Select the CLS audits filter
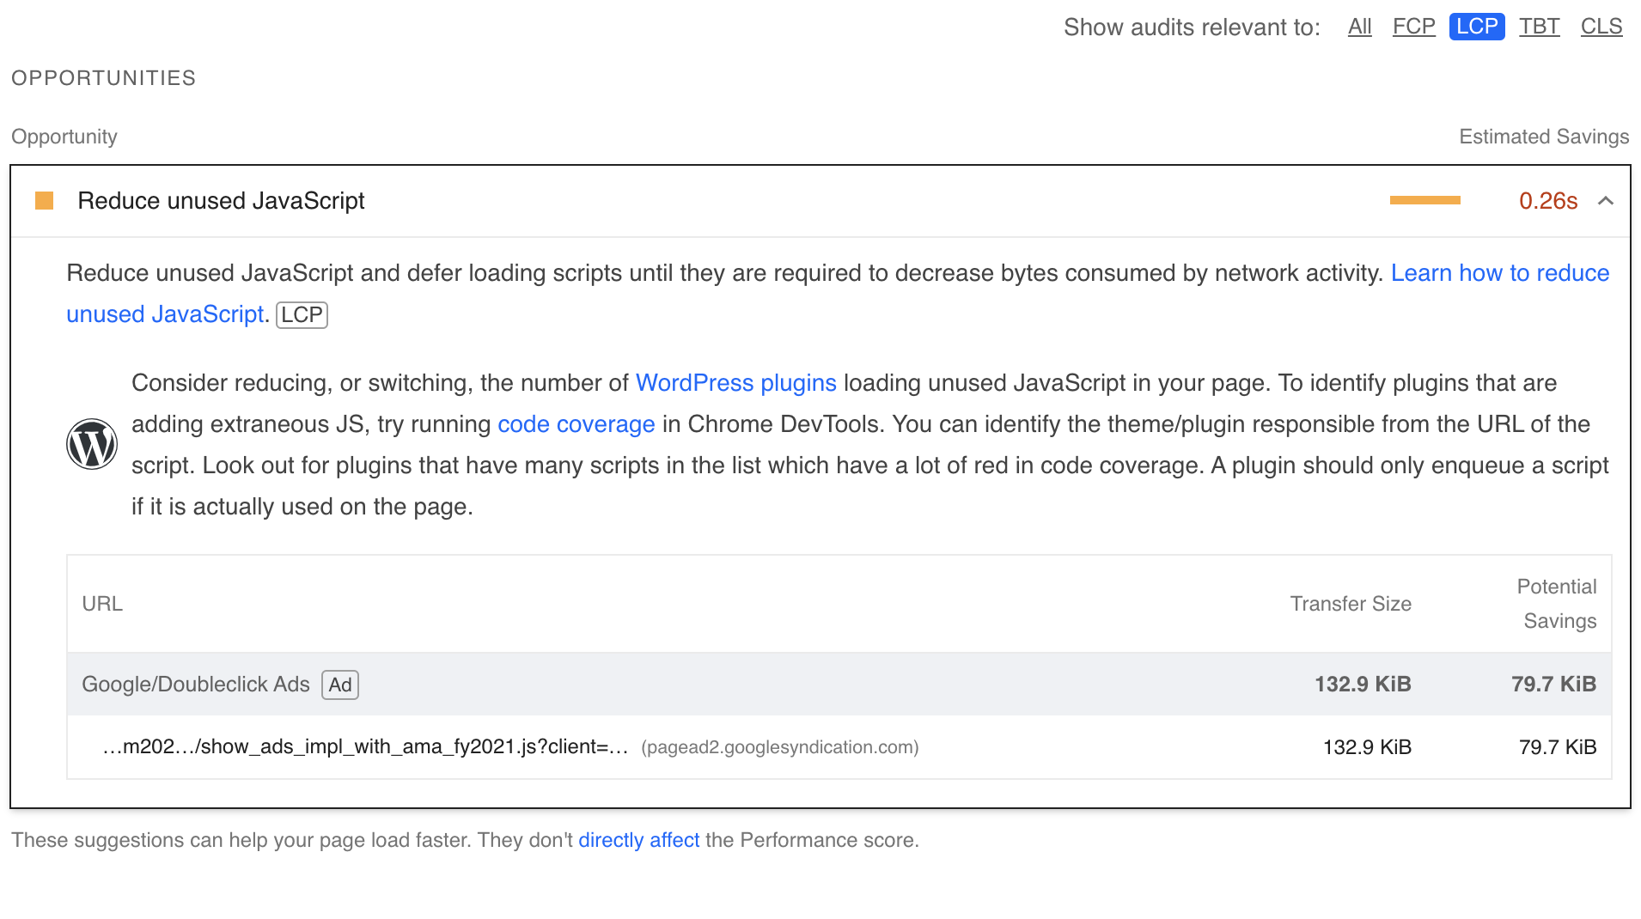 pos(1601,27)
